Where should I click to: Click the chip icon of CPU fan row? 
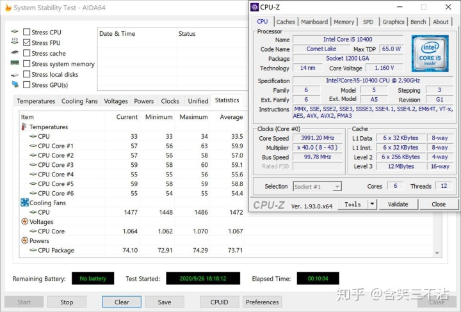(33, 212)
